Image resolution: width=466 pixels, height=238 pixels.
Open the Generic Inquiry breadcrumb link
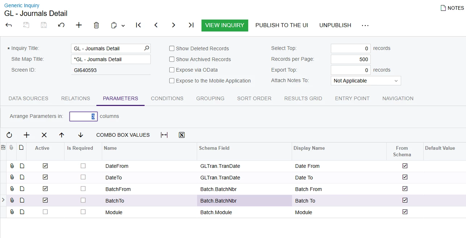(22, 5)
